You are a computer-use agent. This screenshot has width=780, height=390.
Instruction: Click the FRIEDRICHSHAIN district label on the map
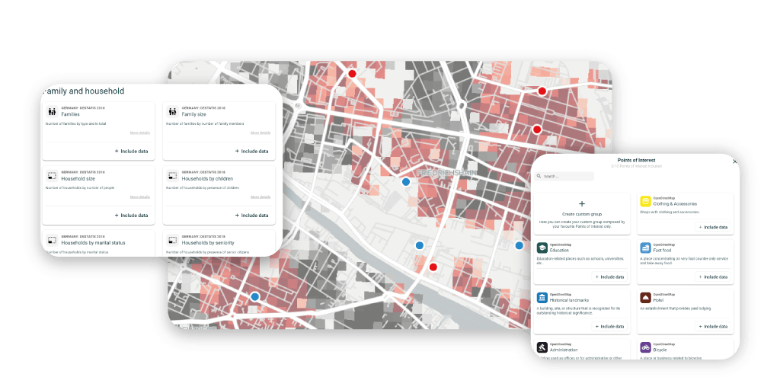[446, 173]
